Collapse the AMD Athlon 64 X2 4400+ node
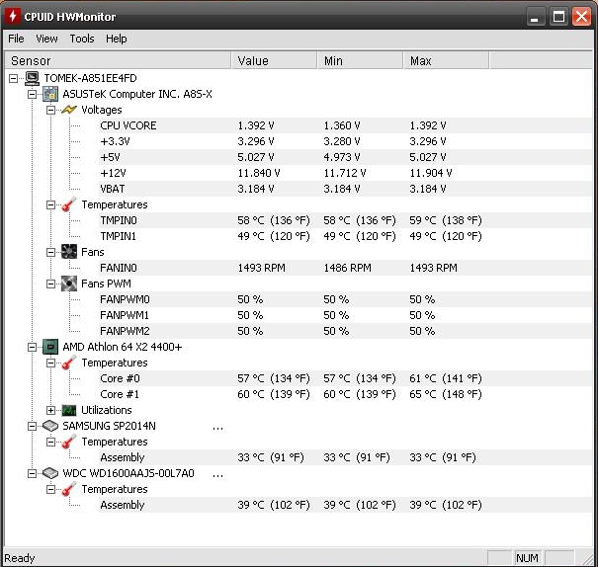Image resolution: width=598 pixels, height=567 pixels. (32, 347)
